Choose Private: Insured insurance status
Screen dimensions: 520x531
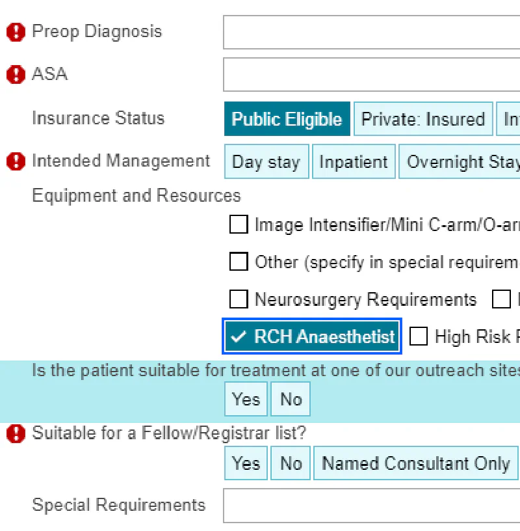[423, 118]
